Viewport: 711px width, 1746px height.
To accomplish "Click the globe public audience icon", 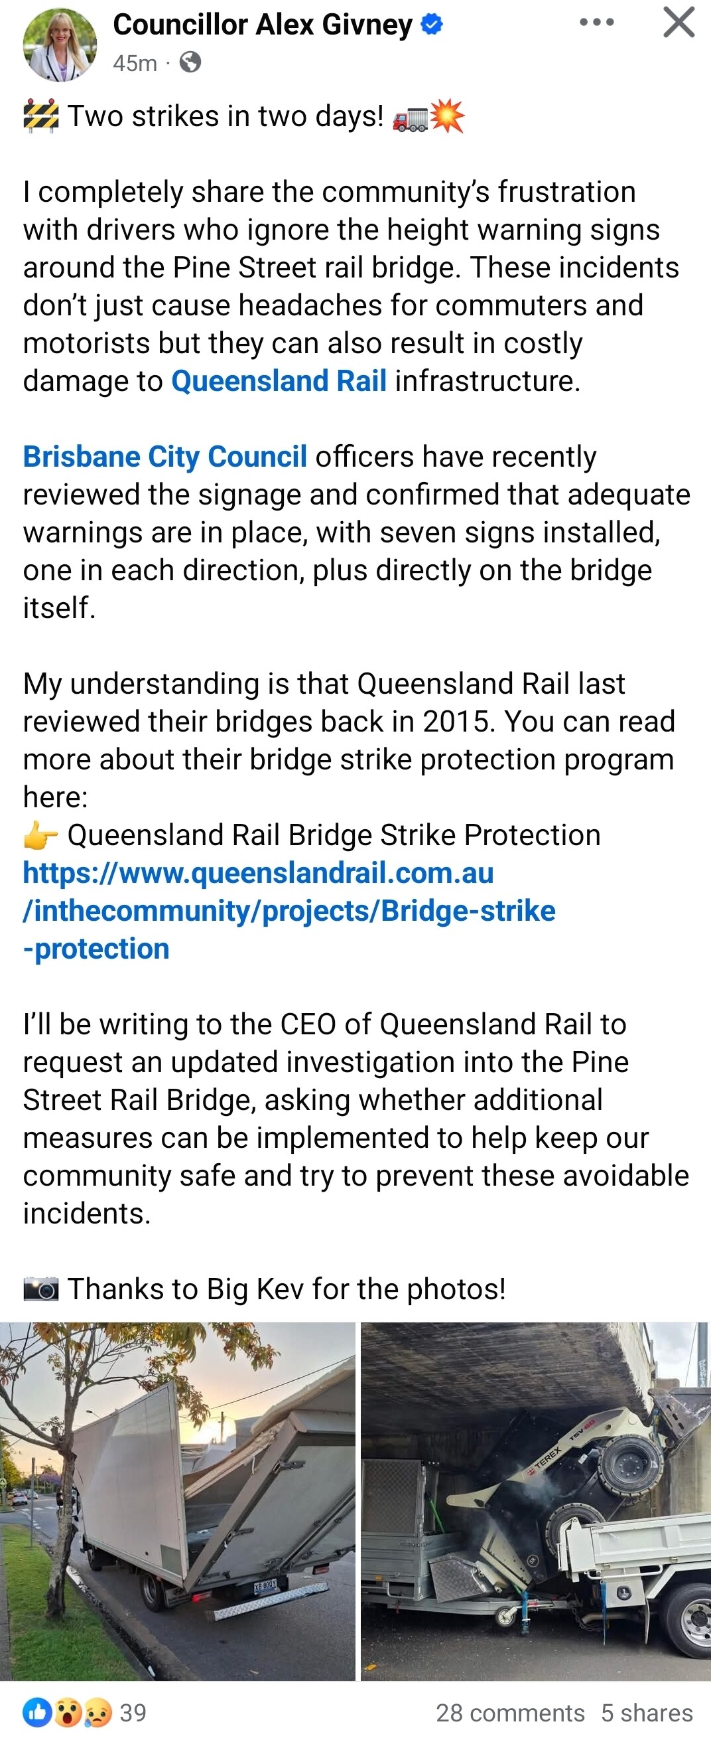I will (x=190, y=63).
